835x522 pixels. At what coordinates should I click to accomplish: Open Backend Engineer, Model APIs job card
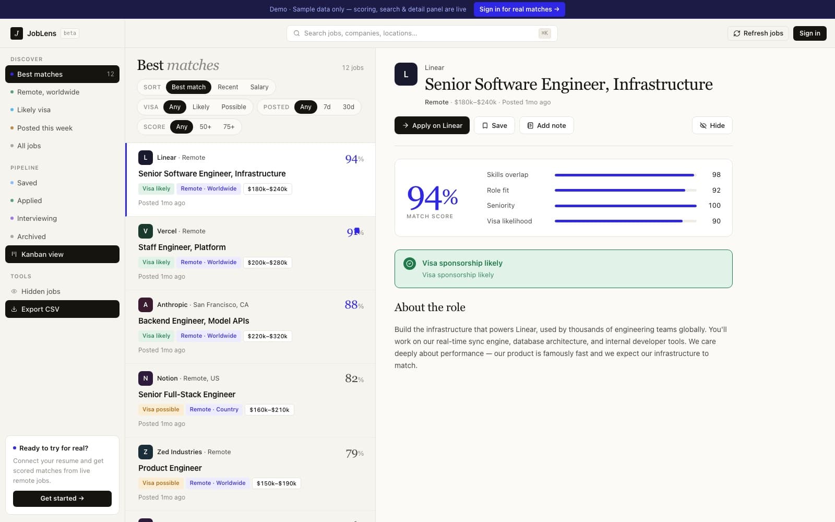point(250,327)
